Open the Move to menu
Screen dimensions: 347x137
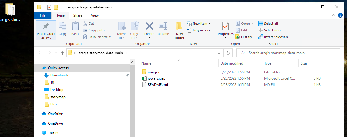click(121, 30)
